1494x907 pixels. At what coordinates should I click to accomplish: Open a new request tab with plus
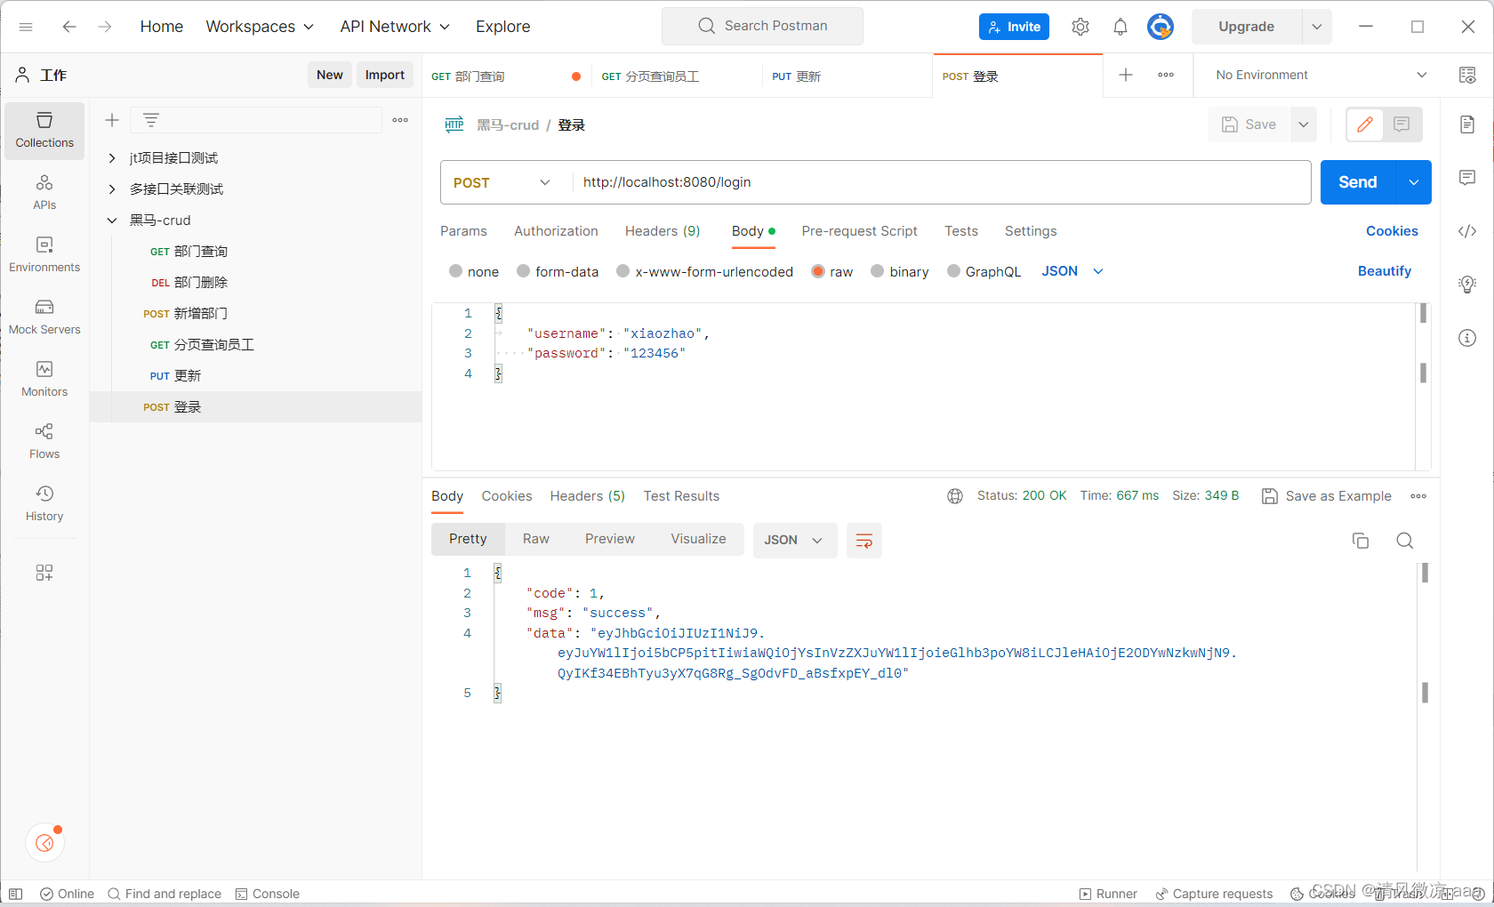(1126, 75)
